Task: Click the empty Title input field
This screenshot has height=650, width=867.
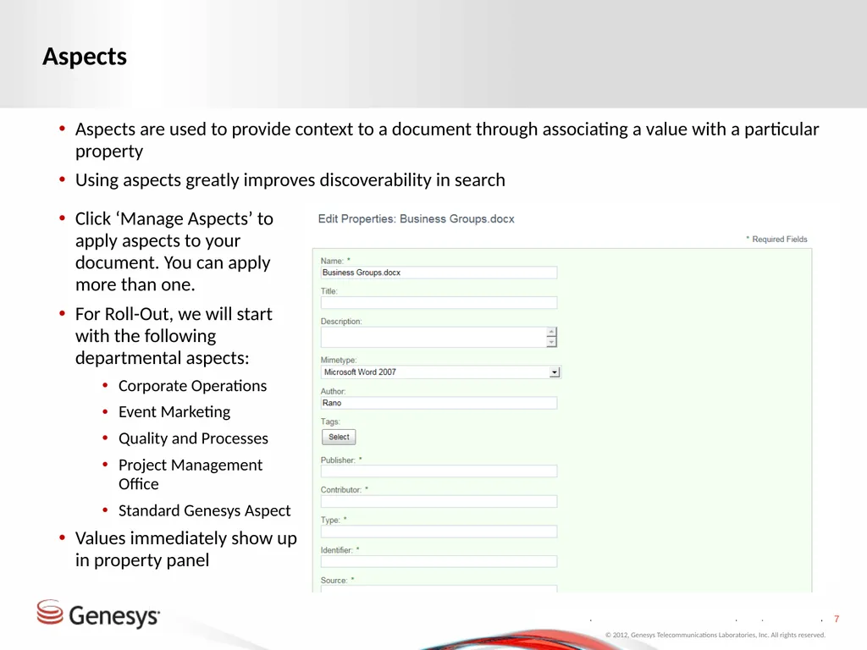Action: click(x=439, y=303)
